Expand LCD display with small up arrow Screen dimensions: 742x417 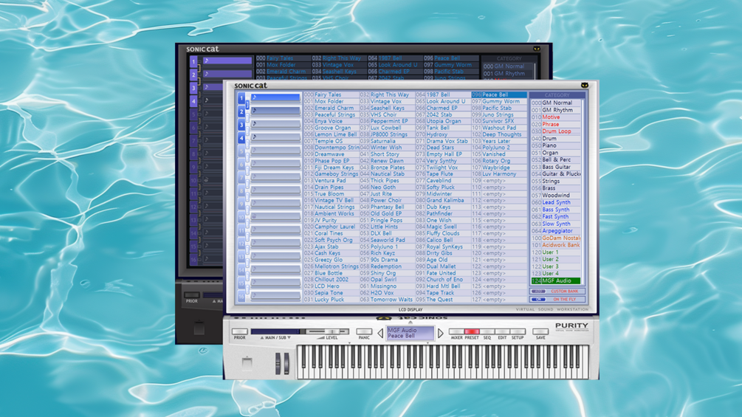(x=410, y=322)
